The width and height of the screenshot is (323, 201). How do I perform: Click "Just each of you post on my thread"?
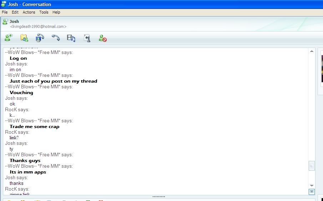[54, 81]
